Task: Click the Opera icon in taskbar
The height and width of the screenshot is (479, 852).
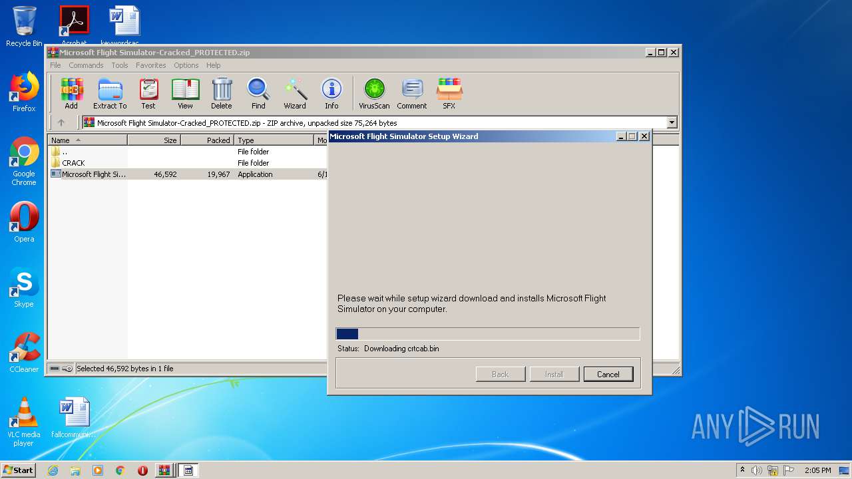Action: pyautogui.click(x=142, y=470)
